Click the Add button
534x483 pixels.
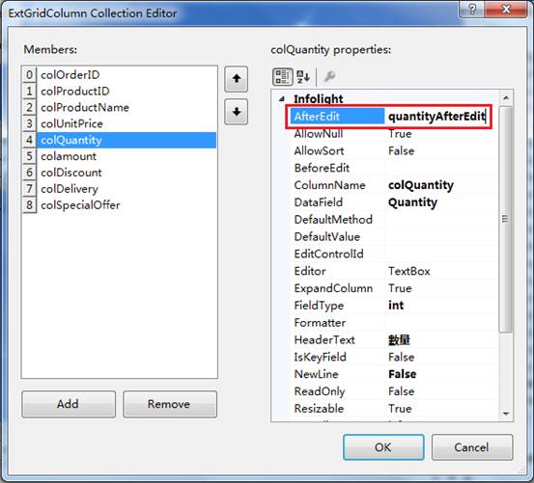click(69, 404)
